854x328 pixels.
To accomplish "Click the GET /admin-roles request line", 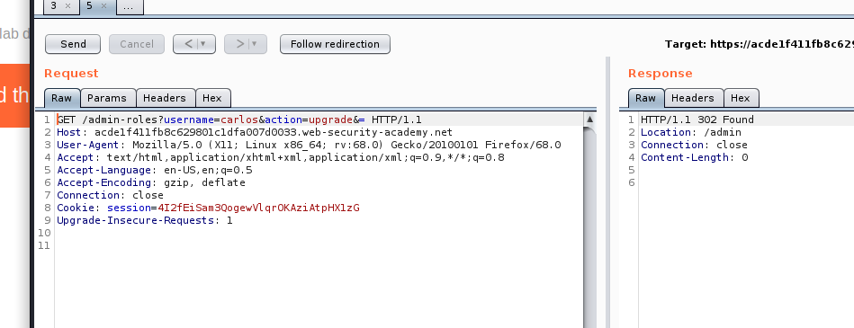I will coord(239,120).
